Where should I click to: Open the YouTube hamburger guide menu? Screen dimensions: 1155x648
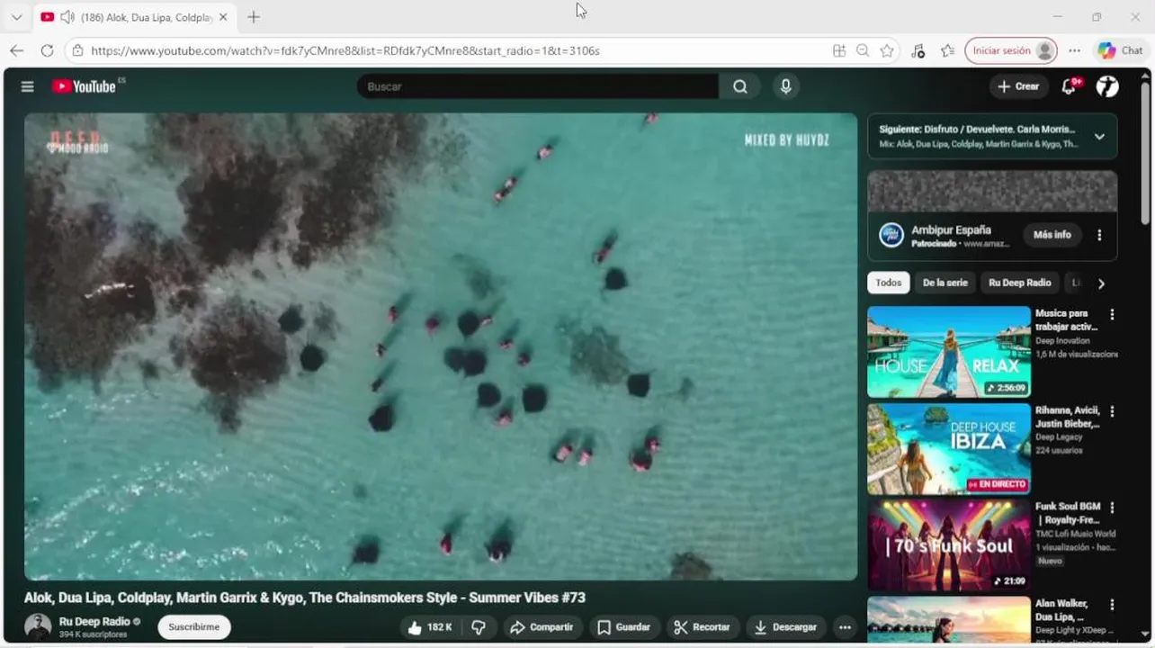coord(28,86)
